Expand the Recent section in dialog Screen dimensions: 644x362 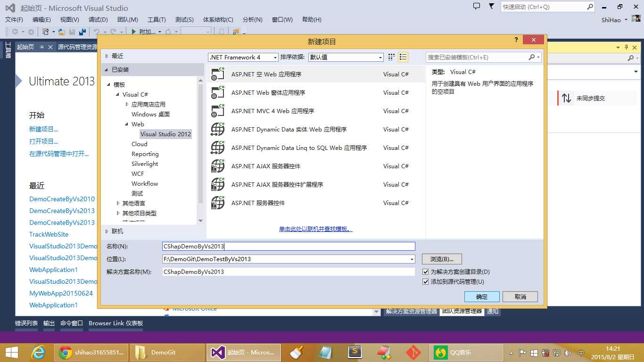[107, 56]
